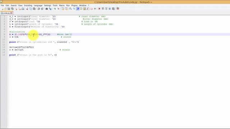Screen dimensions: 230x129
Task: Select the code.py document tab
Action: tap(6, 13)
